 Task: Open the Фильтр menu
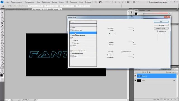[55, 2]
